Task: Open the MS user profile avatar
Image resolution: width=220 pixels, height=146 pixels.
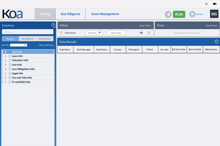Action: pyautogui.click(x=214, y=14)
